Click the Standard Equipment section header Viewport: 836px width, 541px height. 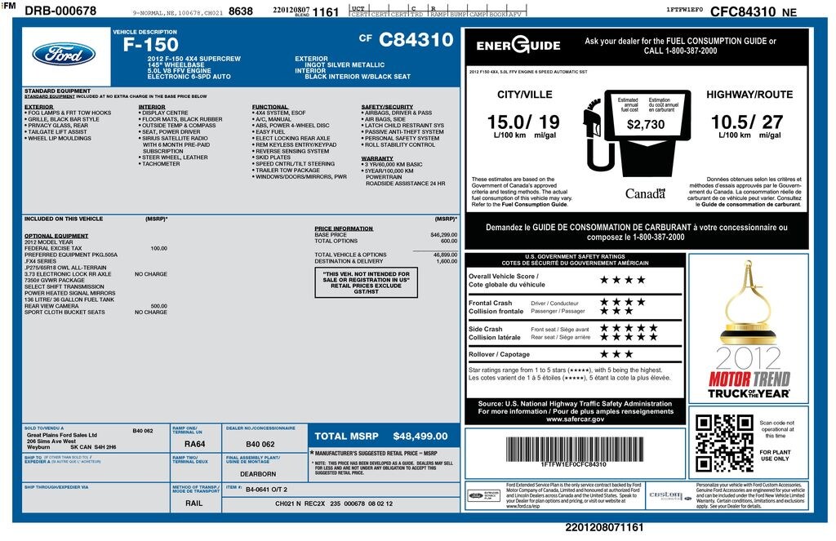[x=57, y=91]
